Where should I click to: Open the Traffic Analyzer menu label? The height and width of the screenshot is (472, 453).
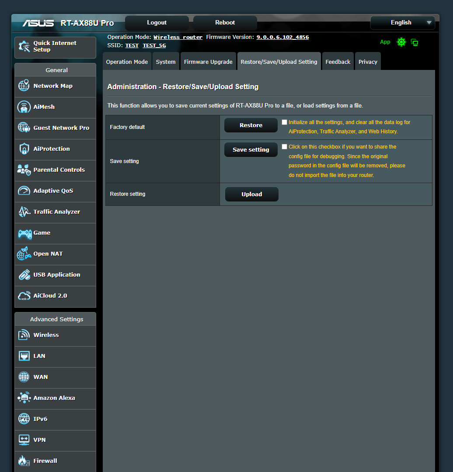pyautogui.click(x=57, y=212)
